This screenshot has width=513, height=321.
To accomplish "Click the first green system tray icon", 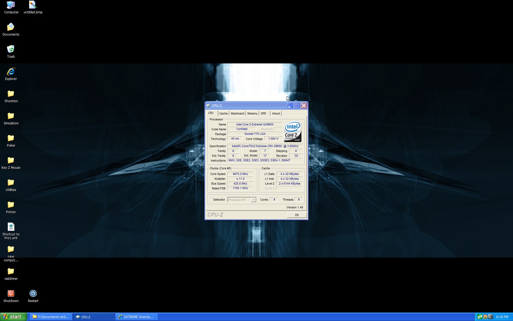I will click(480, 317).
